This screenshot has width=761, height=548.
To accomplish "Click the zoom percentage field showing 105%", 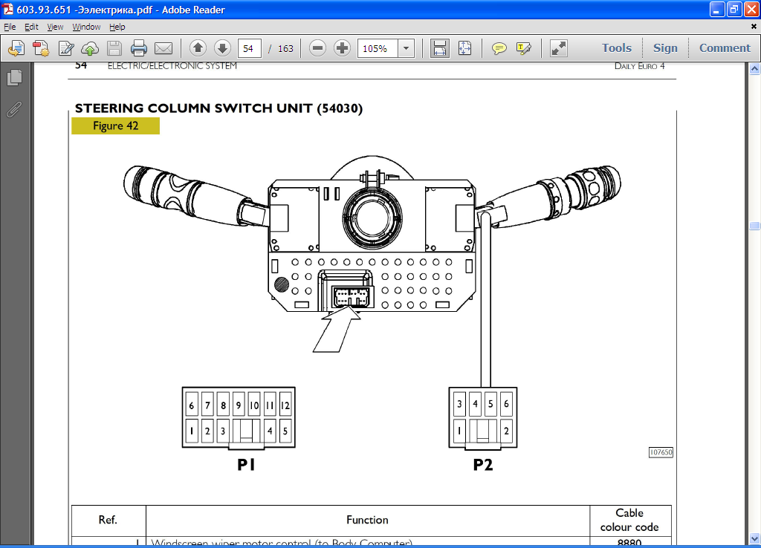I will pos(378,48).
